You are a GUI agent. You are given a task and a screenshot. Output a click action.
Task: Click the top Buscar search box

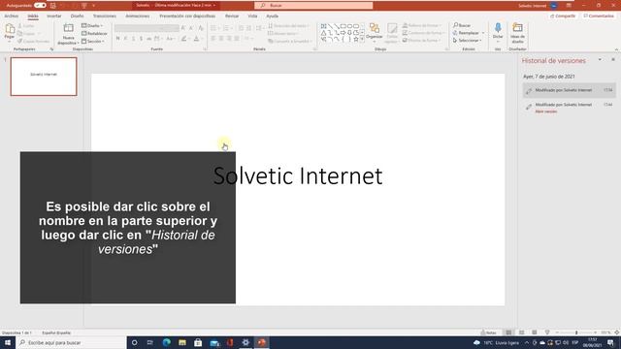[313, 6]
